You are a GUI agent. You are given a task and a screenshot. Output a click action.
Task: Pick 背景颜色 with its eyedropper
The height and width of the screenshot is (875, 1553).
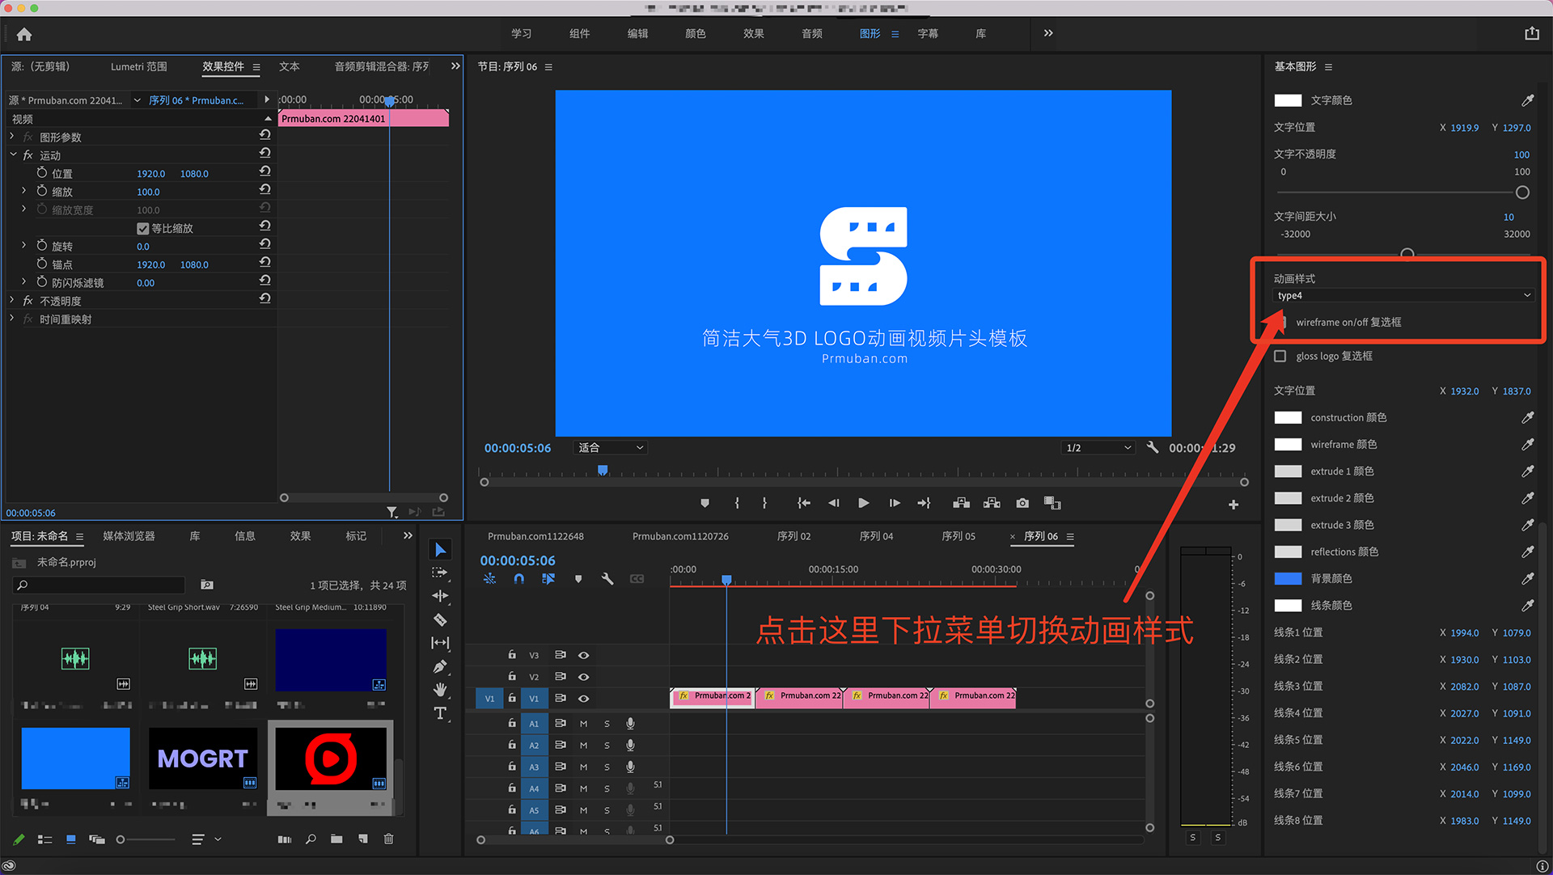[1529, 578]
